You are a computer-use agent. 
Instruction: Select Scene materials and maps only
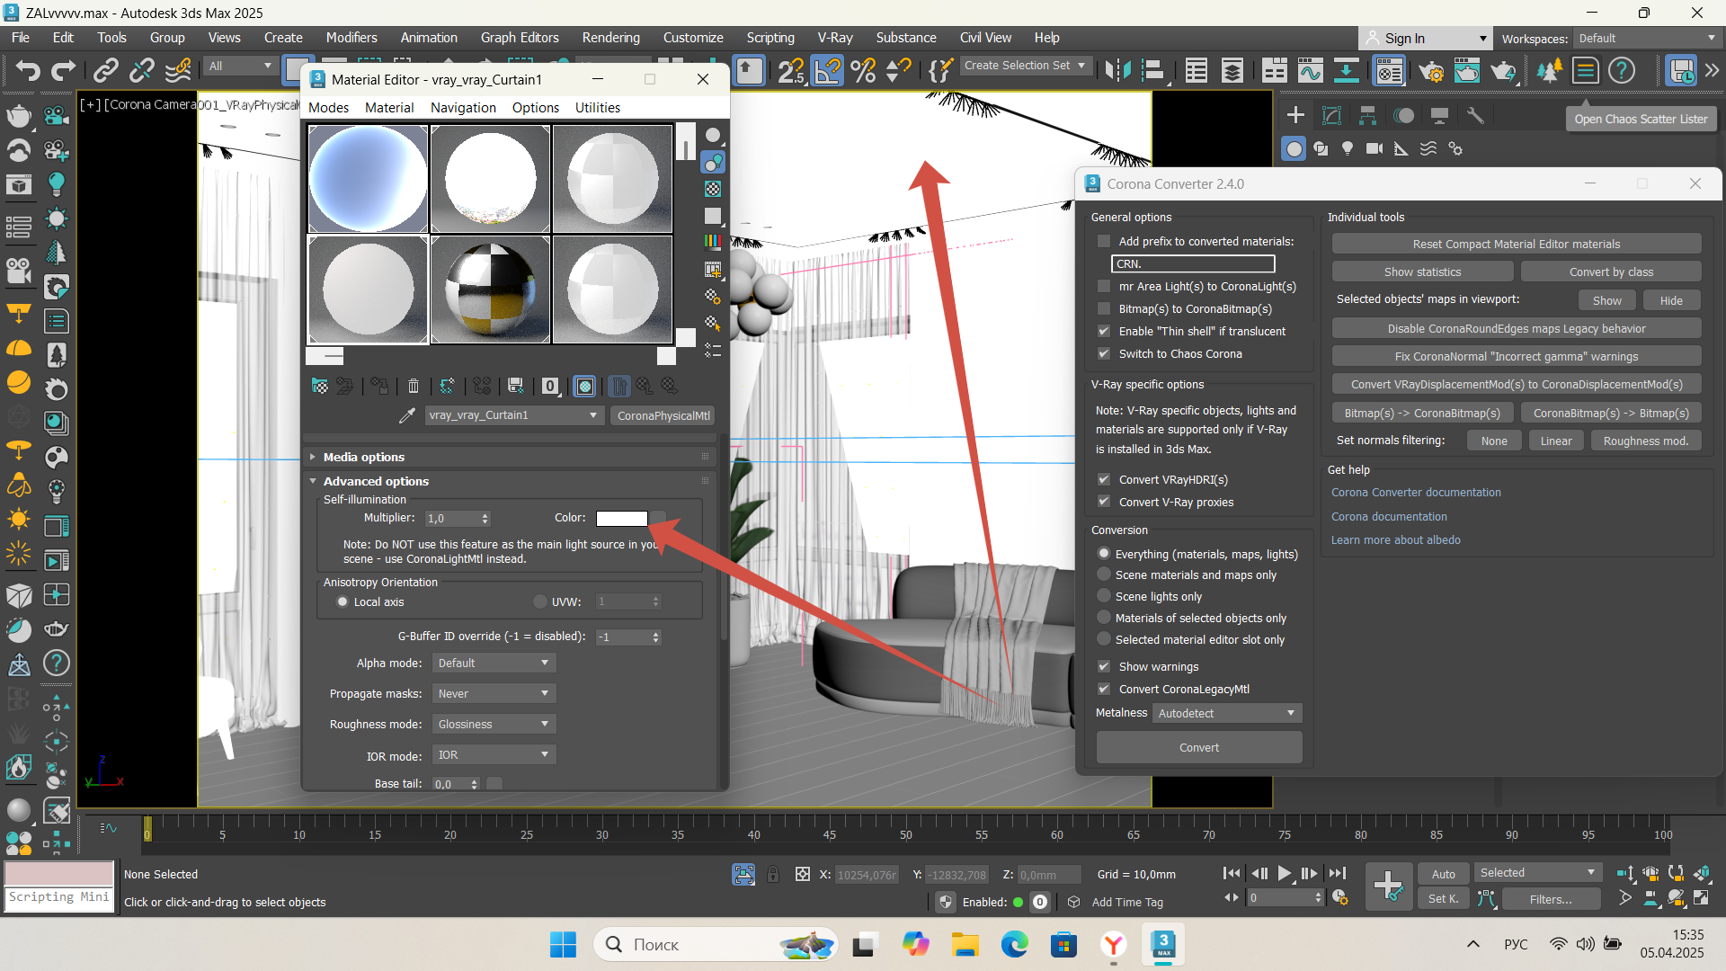click(1104, 575)
